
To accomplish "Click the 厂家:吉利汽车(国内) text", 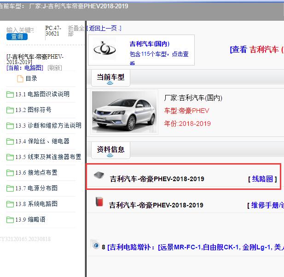I will point(193,98).
